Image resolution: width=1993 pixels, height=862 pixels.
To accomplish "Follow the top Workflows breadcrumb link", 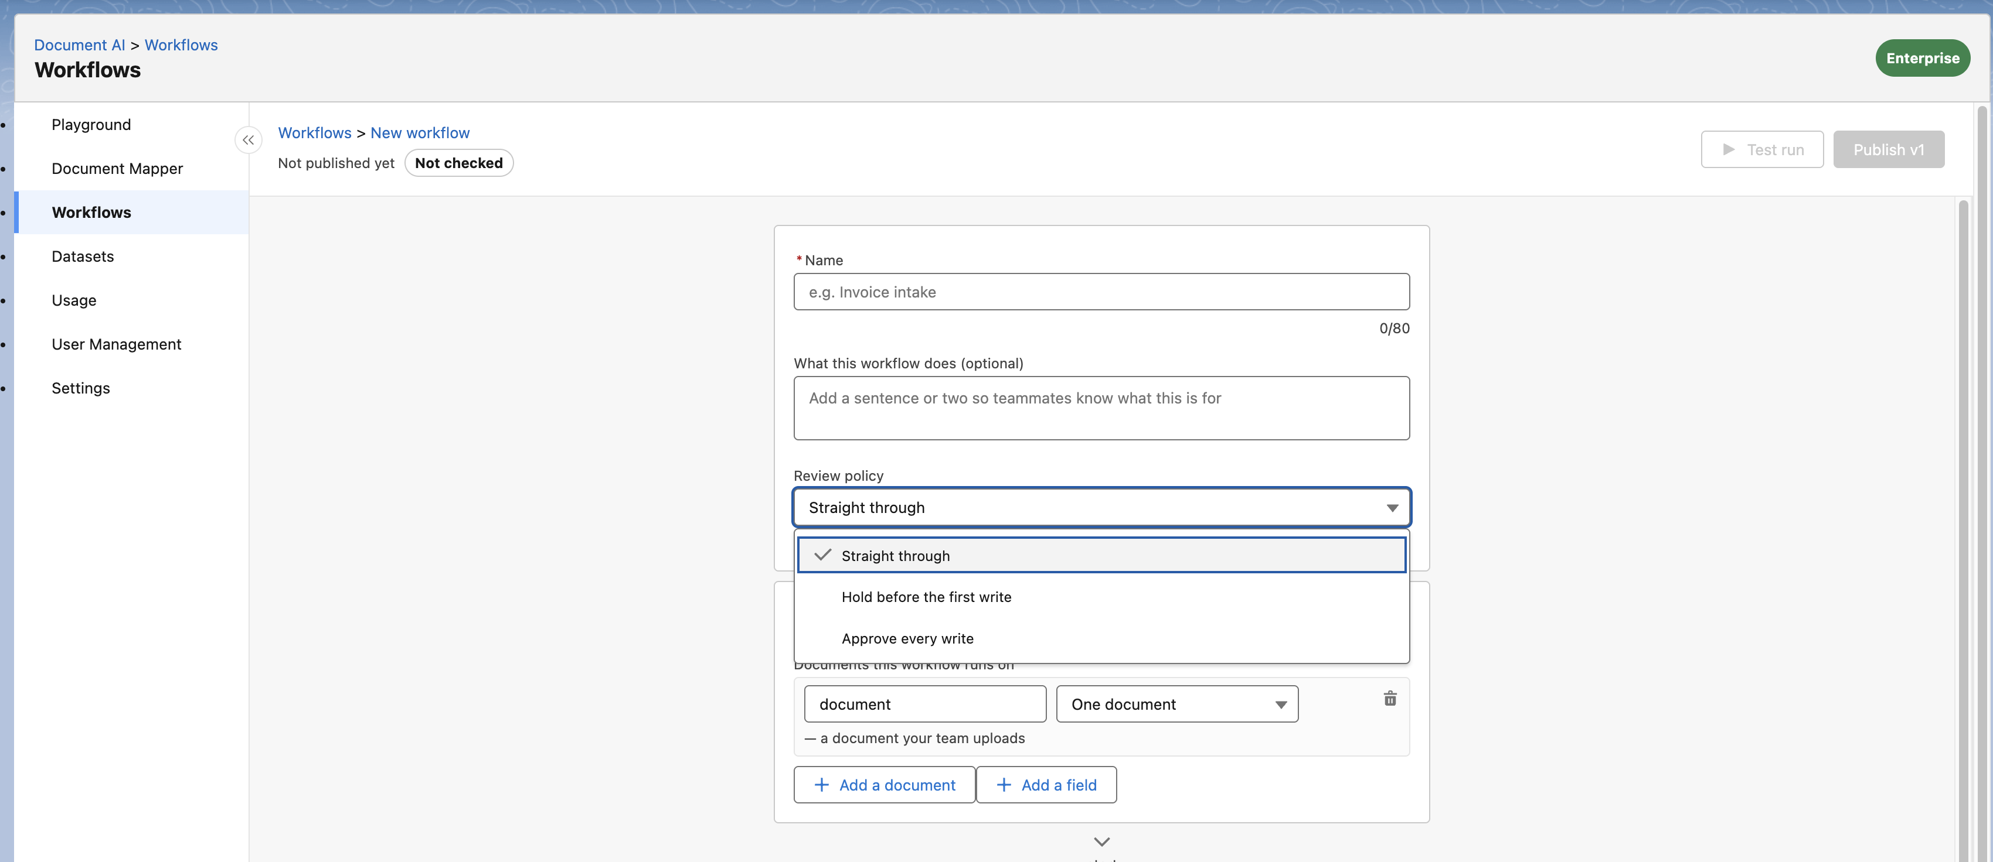I will click(x=181, y=45).
